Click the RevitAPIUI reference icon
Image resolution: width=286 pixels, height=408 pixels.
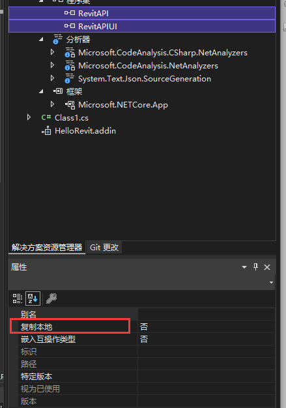(70, 26)
